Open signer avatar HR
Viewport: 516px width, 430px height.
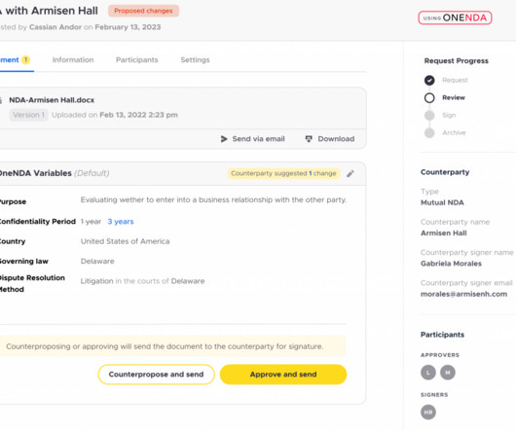pos(428,412)
